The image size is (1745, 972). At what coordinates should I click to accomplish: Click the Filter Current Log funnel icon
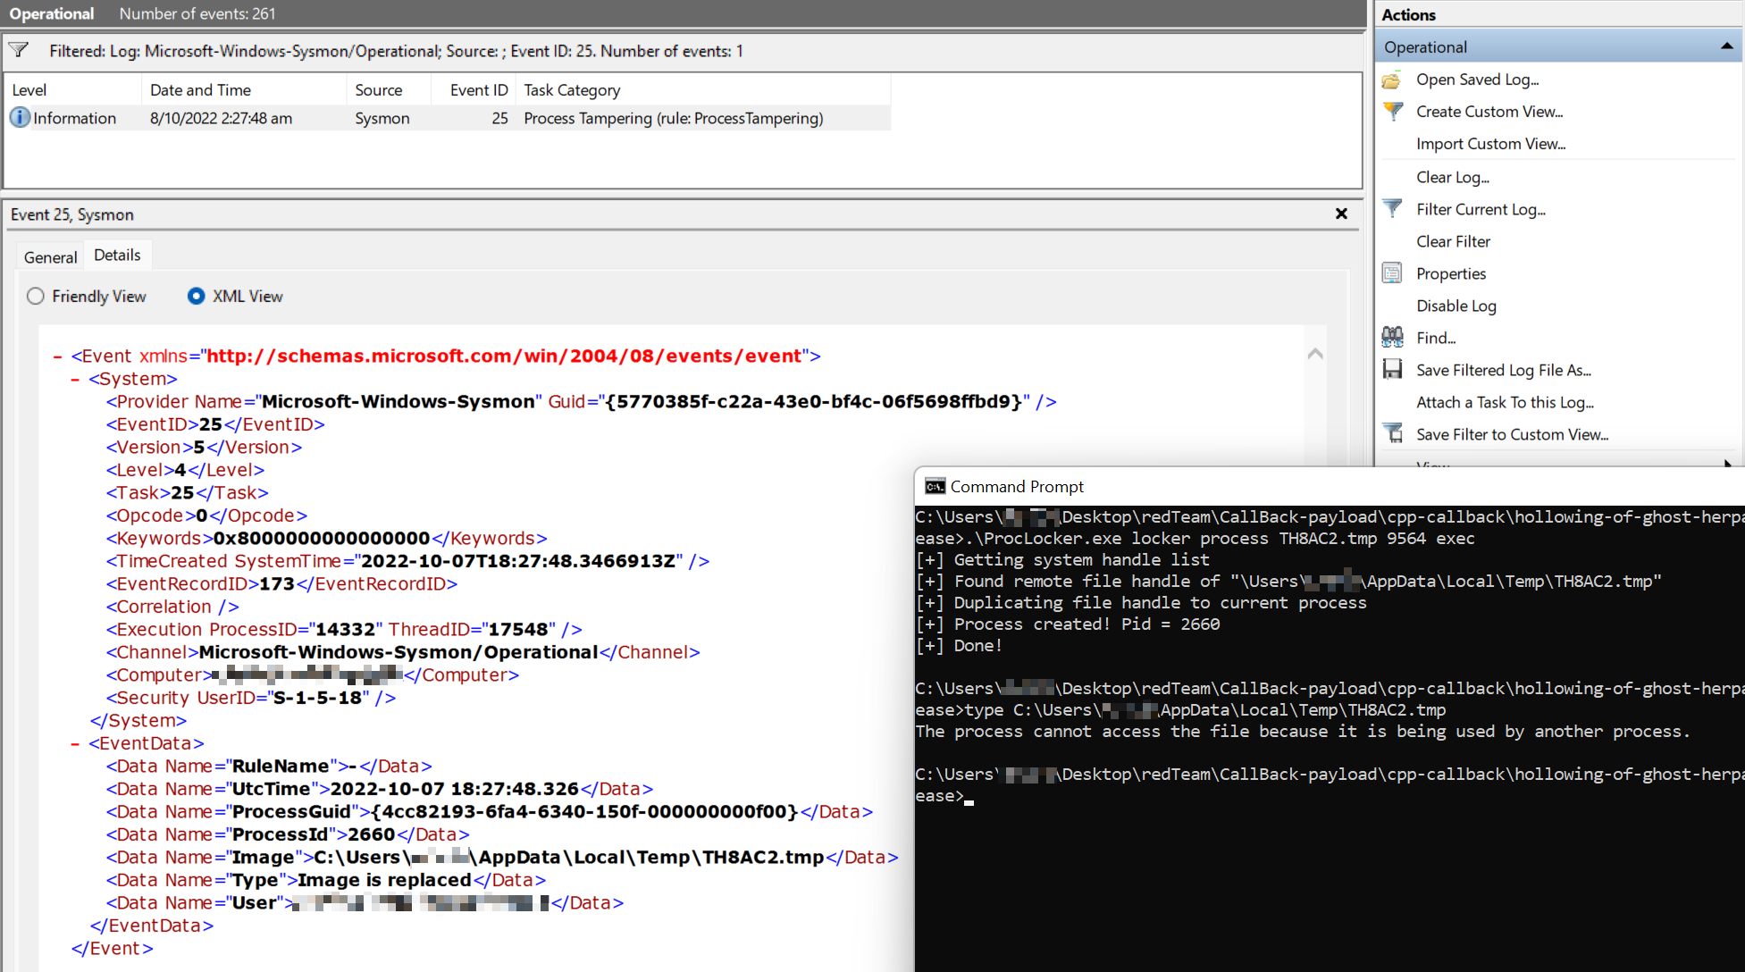1392,209
